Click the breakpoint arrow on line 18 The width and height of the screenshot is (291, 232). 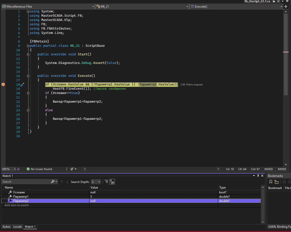click(x=3, y=84)
